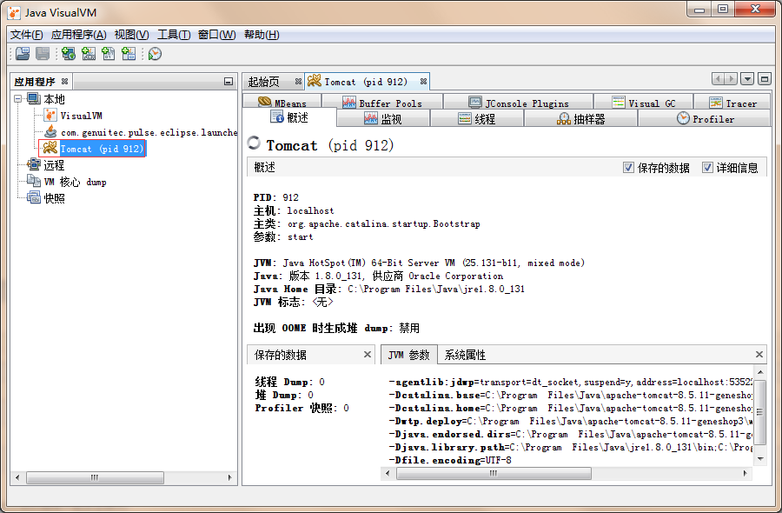Image resolution: width=782 pixels, height=513 pixels.
Task: Open the 视图(V) menu
Action: tap(132, 35)
